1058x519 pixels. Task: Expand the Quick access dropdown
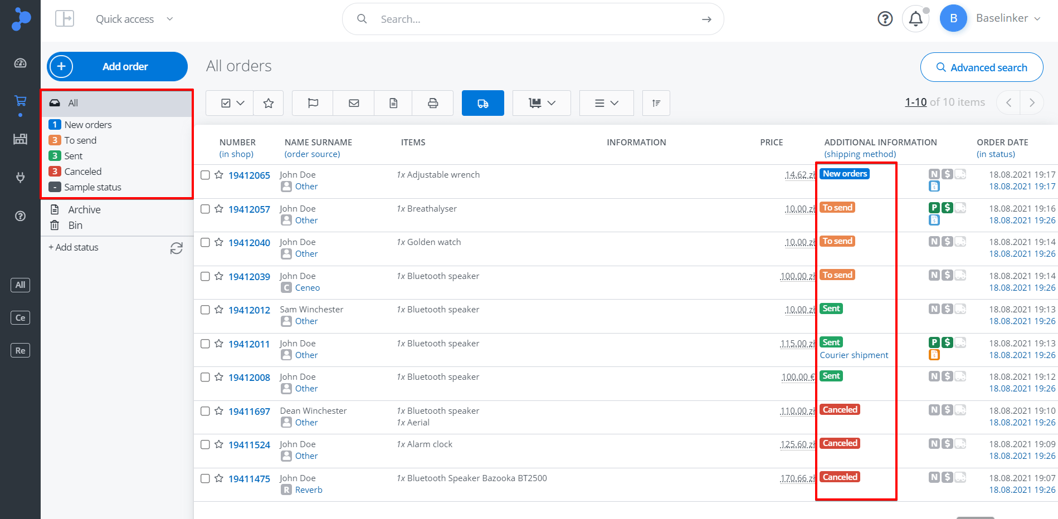[134, 18]
